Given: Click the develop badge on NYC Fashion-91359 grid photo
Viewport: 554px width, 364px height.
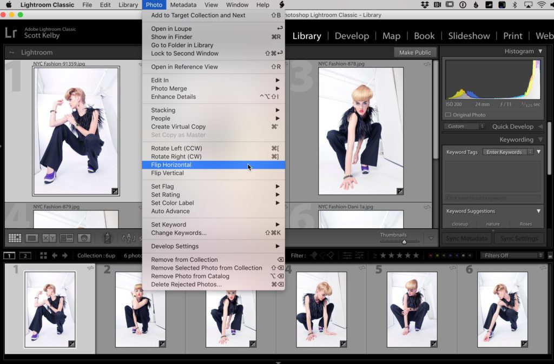Looking at the screenshot, I should pos(115,191).
